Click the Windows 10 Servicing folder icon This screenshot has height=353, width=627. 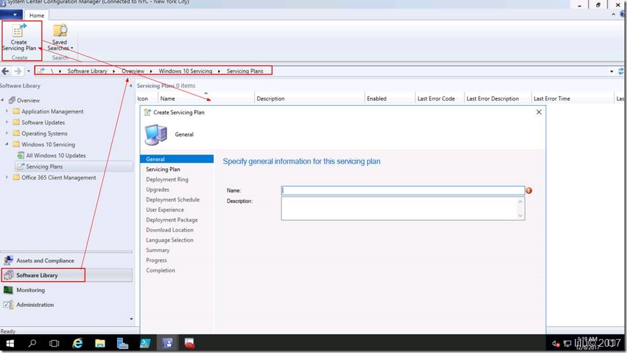[17, 144]
